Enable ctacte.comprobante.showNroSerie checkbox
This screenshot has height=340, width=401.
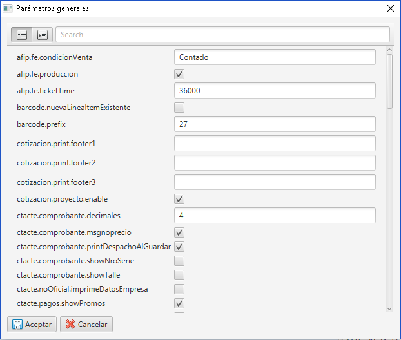pyautogui.click(x=179, y=261)
